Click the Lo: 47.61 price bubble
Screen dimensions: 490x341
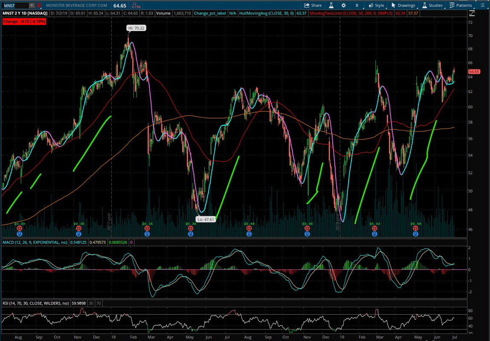pos(205,219)
